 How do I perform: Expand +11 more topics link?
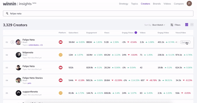click(x=41, y=45)
